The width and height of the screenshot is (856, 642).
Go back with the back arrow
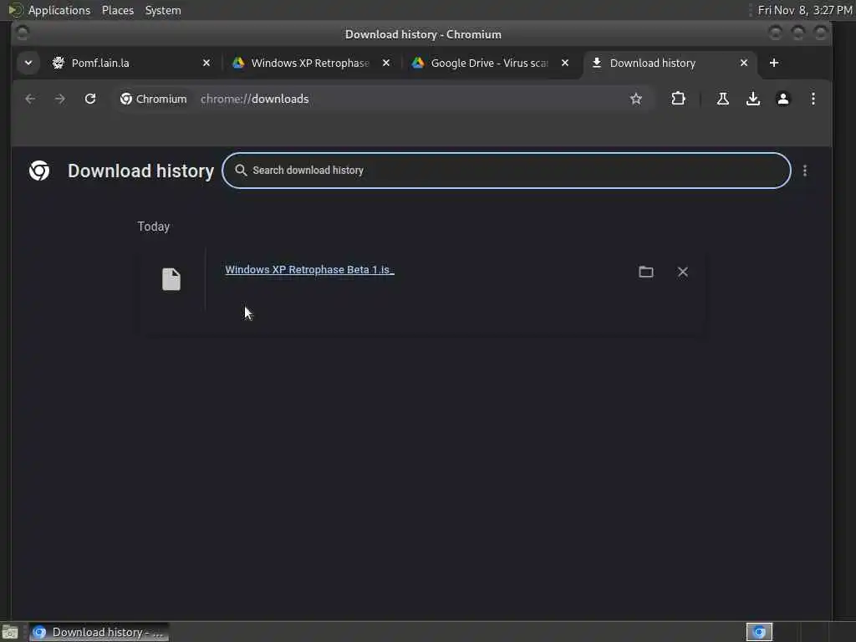tap(30, 99)
